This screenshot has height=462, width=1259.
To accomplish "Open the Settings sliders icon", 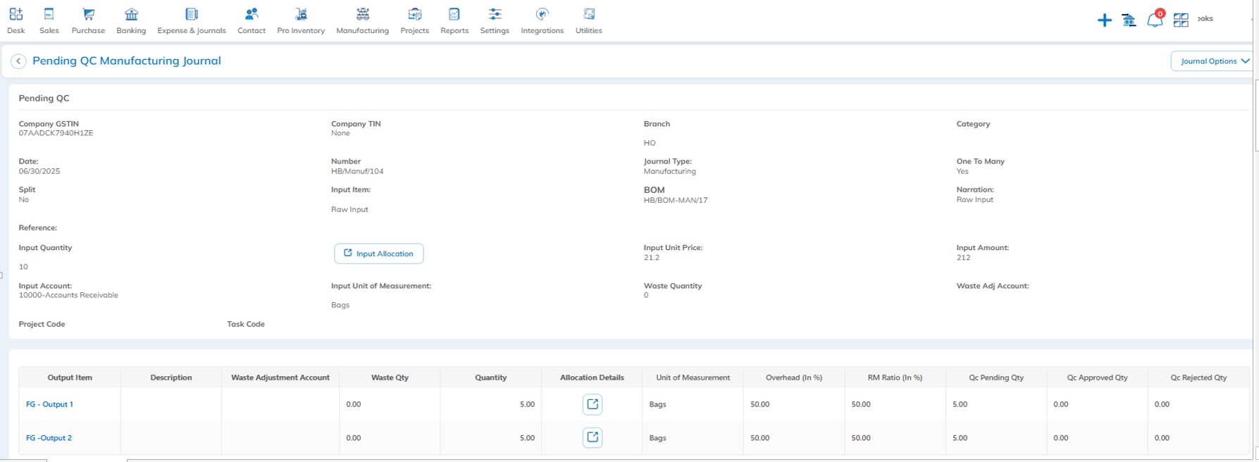I will [x=495, y=14].
